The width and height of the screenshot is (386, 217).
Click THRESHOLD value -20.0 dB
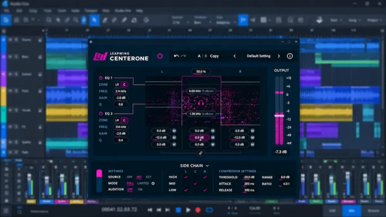point(249,177)
